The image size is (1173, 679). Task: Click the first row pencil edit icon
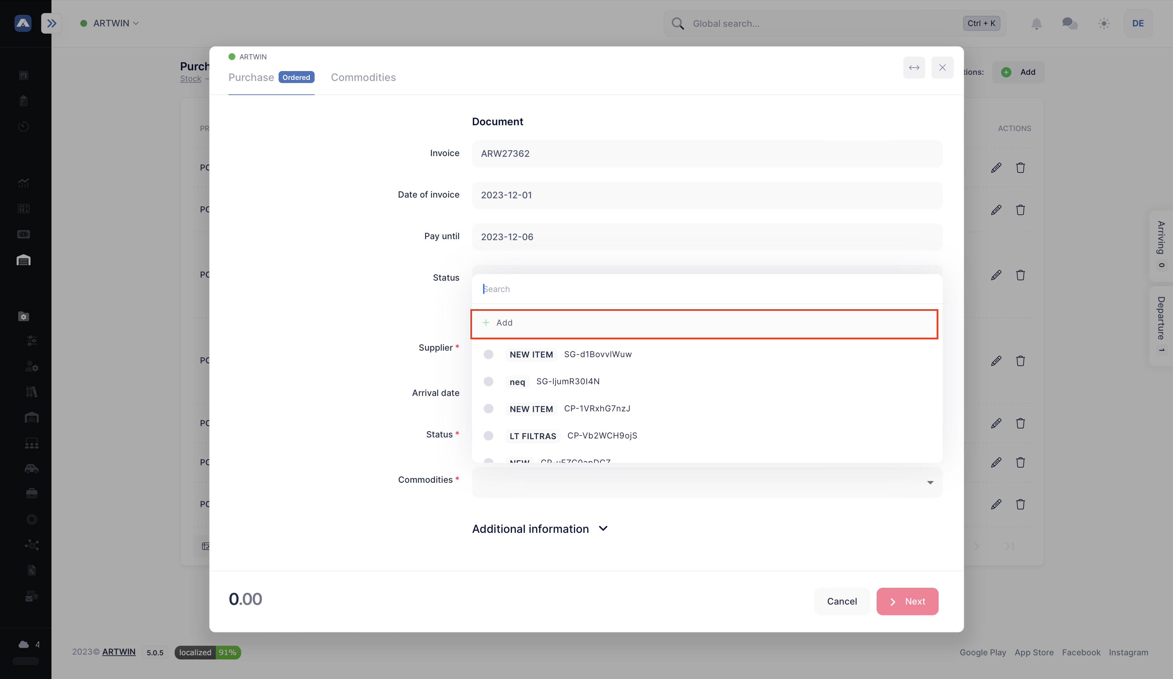pos(996,167)
